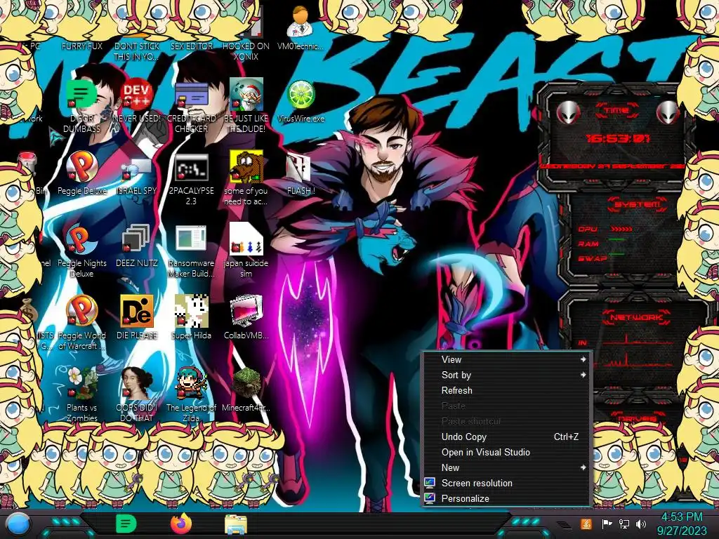Expand the View submenu
This screenshot has width=719, height=539.
(506, 360)
